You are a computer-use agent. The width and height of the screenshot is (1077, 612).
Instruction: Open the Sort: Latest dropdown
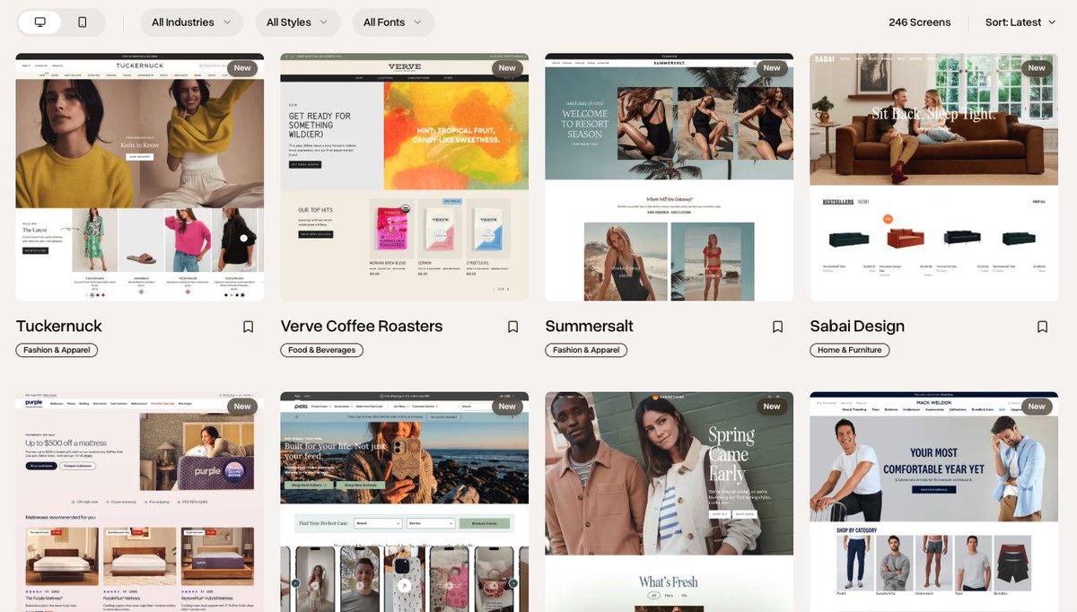click(1020, 22)
